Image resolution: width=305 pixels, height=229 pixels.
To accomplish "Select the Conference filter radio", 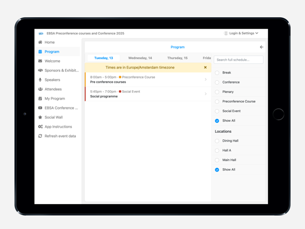I will (217, 82).
